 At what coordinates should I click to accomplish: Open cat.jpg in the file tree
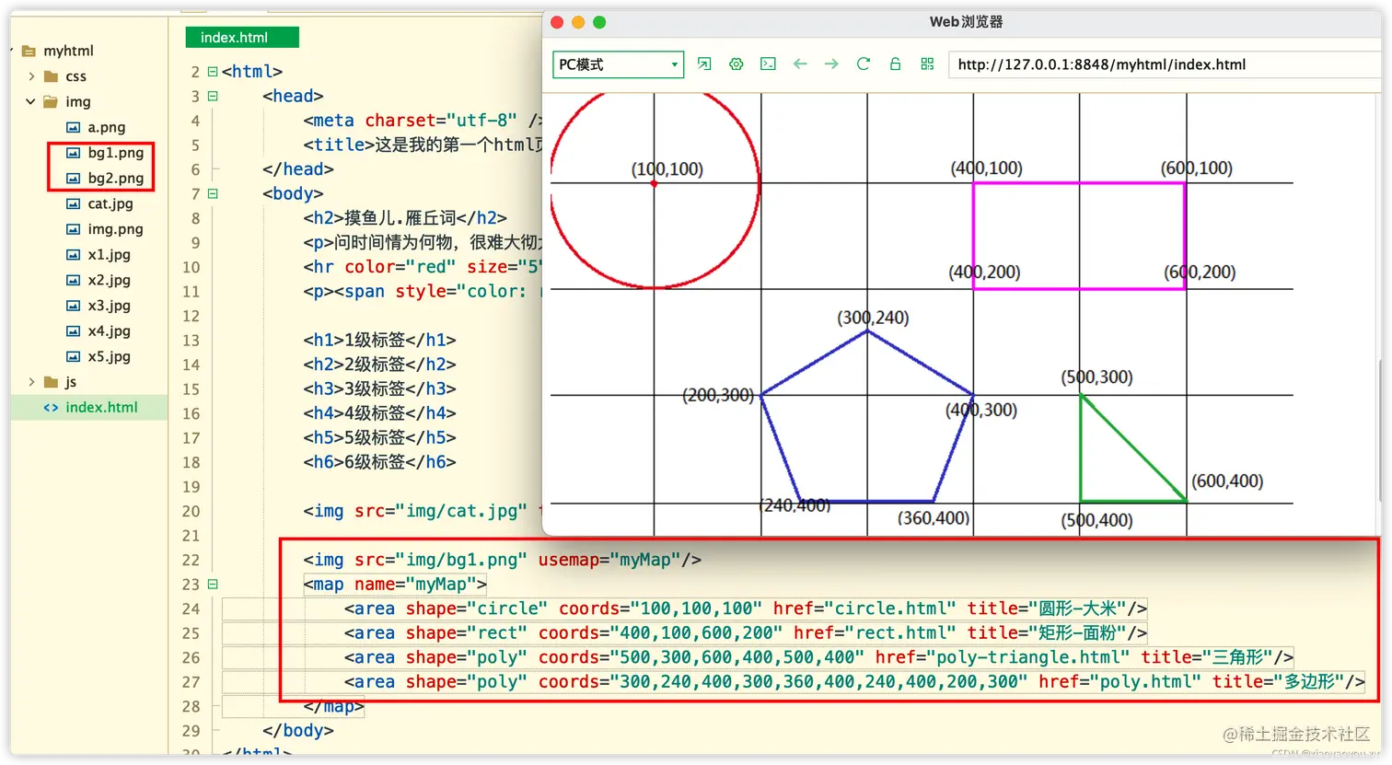point(110,203)
